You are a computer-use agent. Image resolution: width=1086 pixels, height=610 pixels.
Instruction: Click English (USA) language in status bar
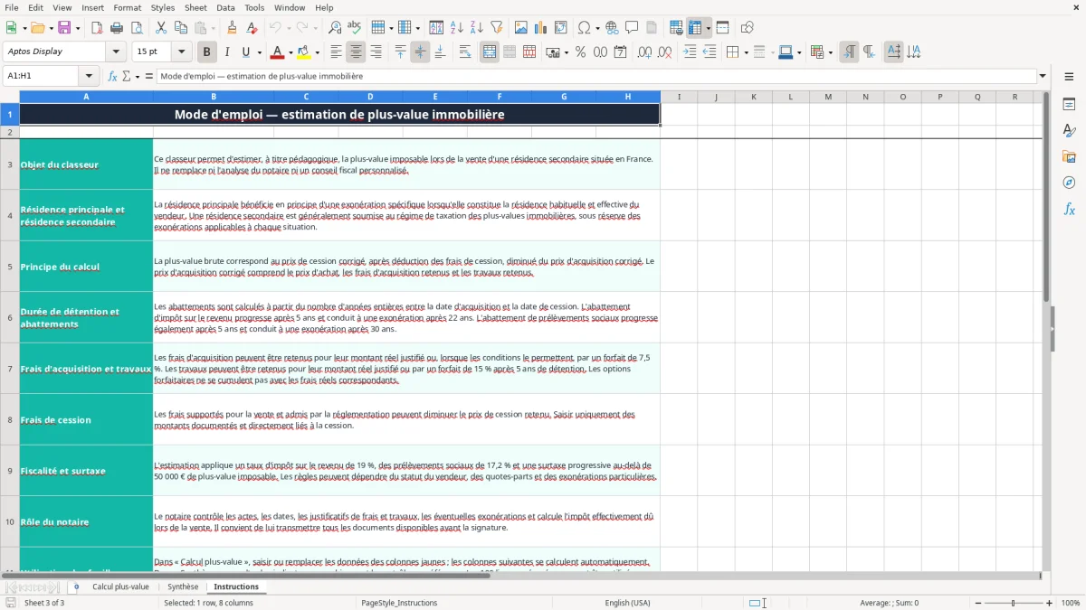click(627, 603)
